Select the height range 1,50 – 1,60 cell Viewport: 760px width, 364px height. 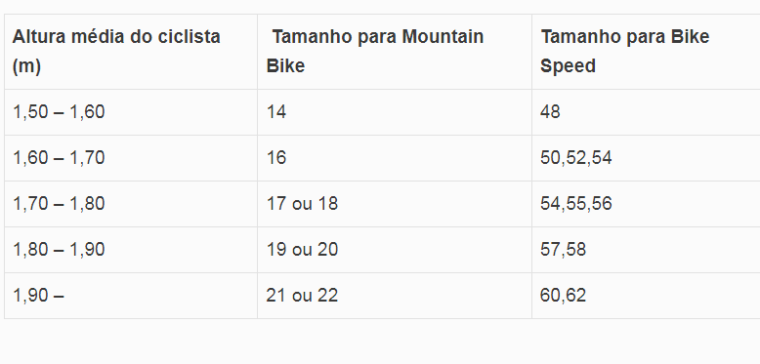[131, 112]
